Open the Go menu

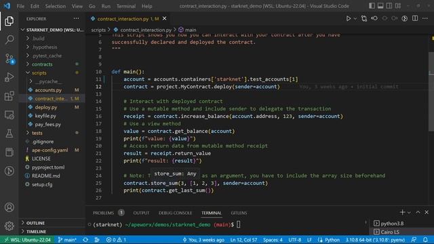92,6
